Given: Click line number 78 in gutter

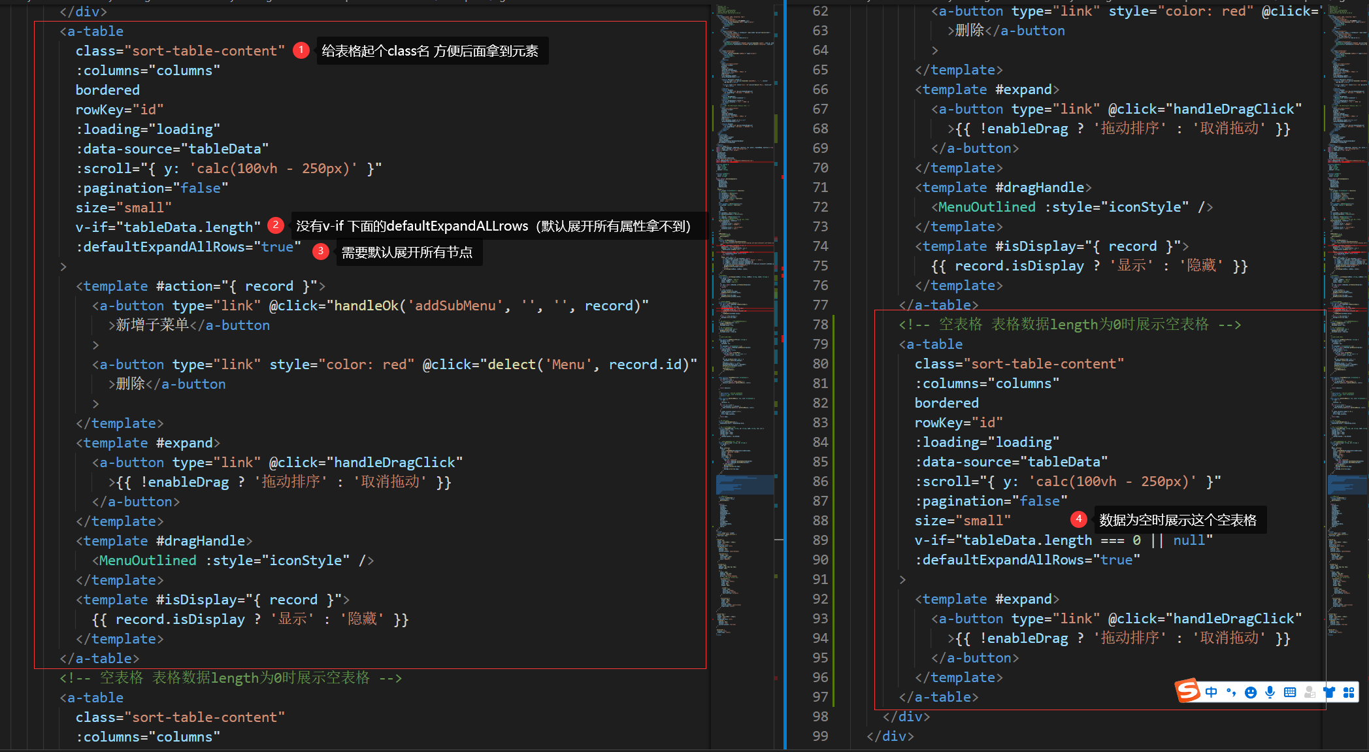Looking at the screenshot, I should (820, 325).
